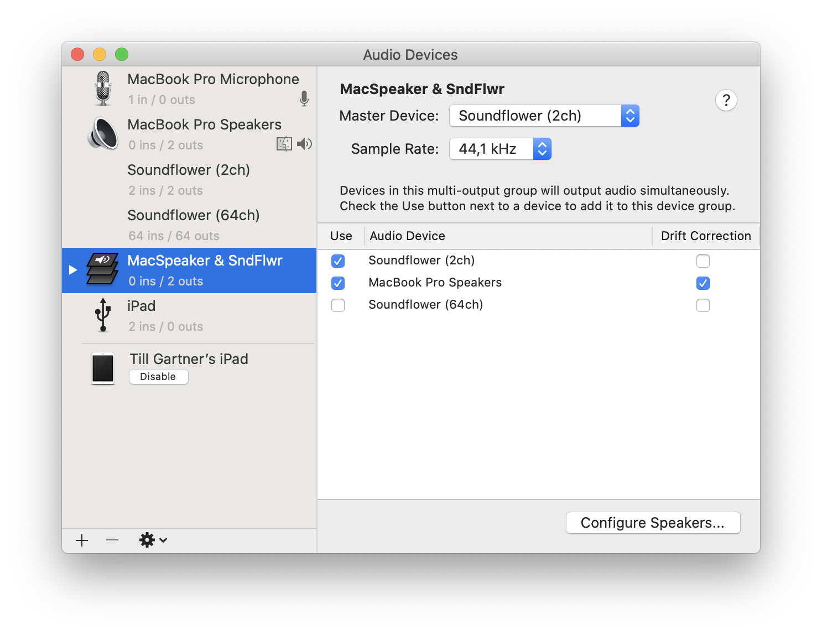Click the multi-output device stack icon

coord(102,270)
